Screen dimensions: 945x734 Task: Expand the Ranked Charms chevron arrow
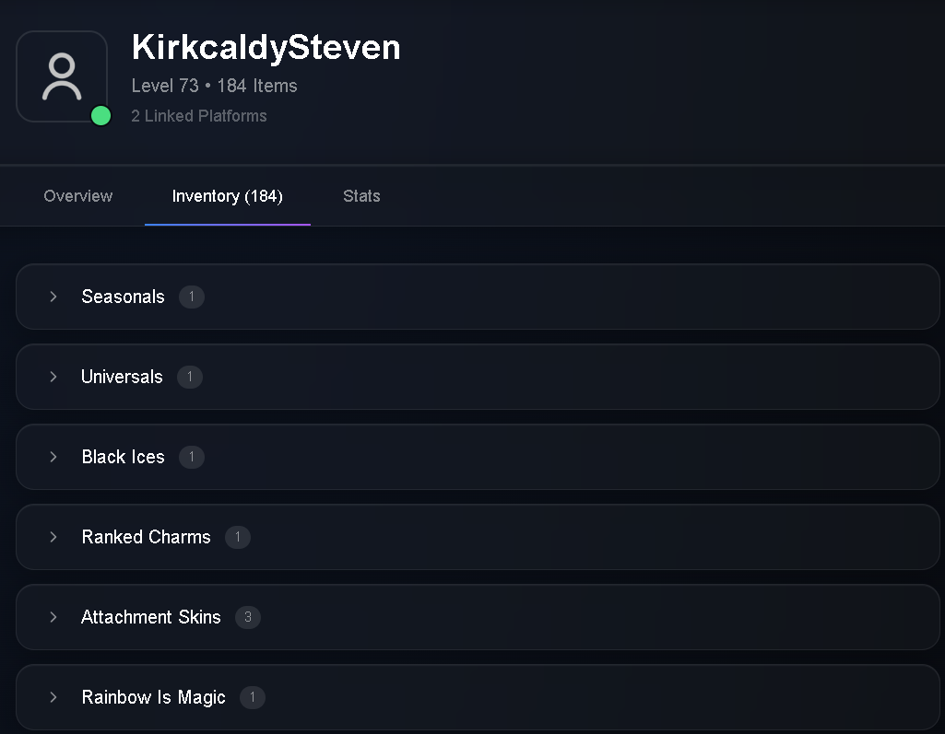coord(53,537)
